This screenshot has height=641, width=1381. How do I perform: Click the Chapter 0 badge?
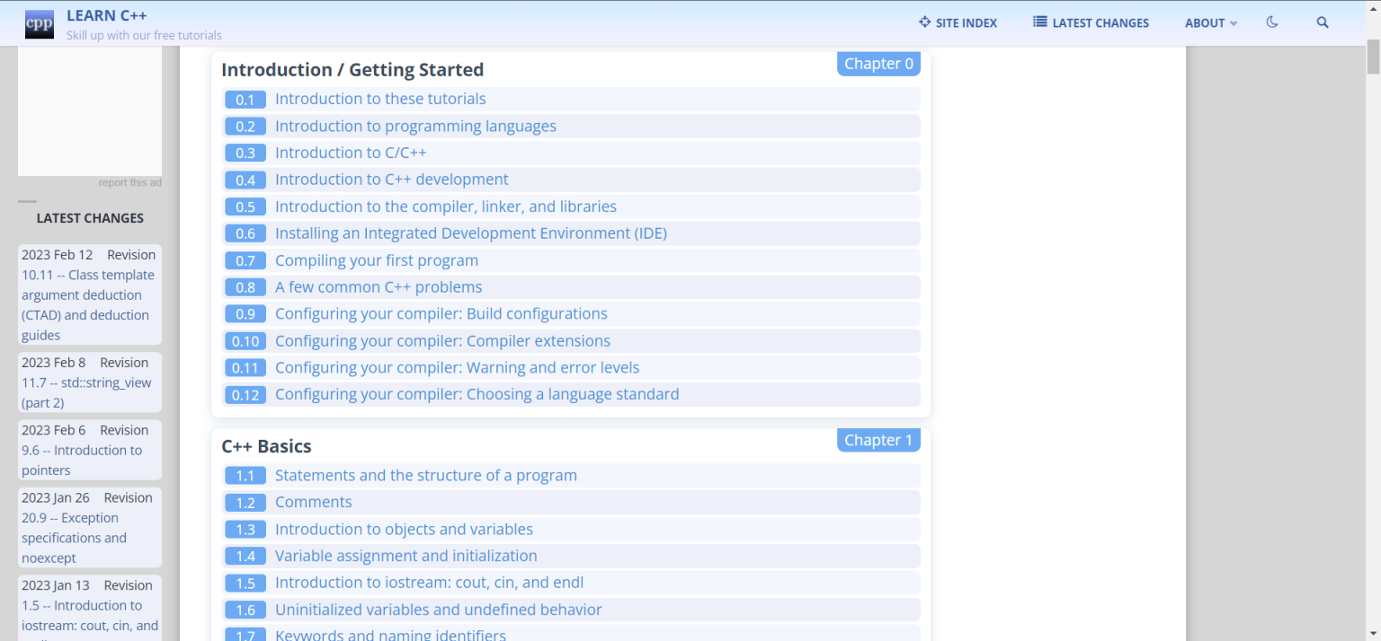pyautogui.click(x=878, y=63)
